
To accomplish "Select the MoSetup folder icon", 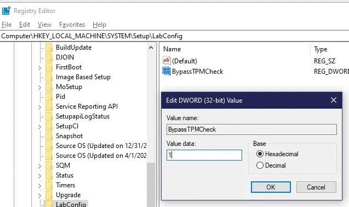I will [x=49, y=87].
